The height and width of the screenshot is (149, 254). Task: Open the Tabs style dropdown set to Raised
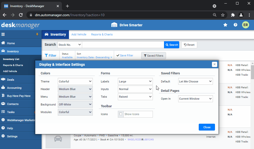point(135,97)
